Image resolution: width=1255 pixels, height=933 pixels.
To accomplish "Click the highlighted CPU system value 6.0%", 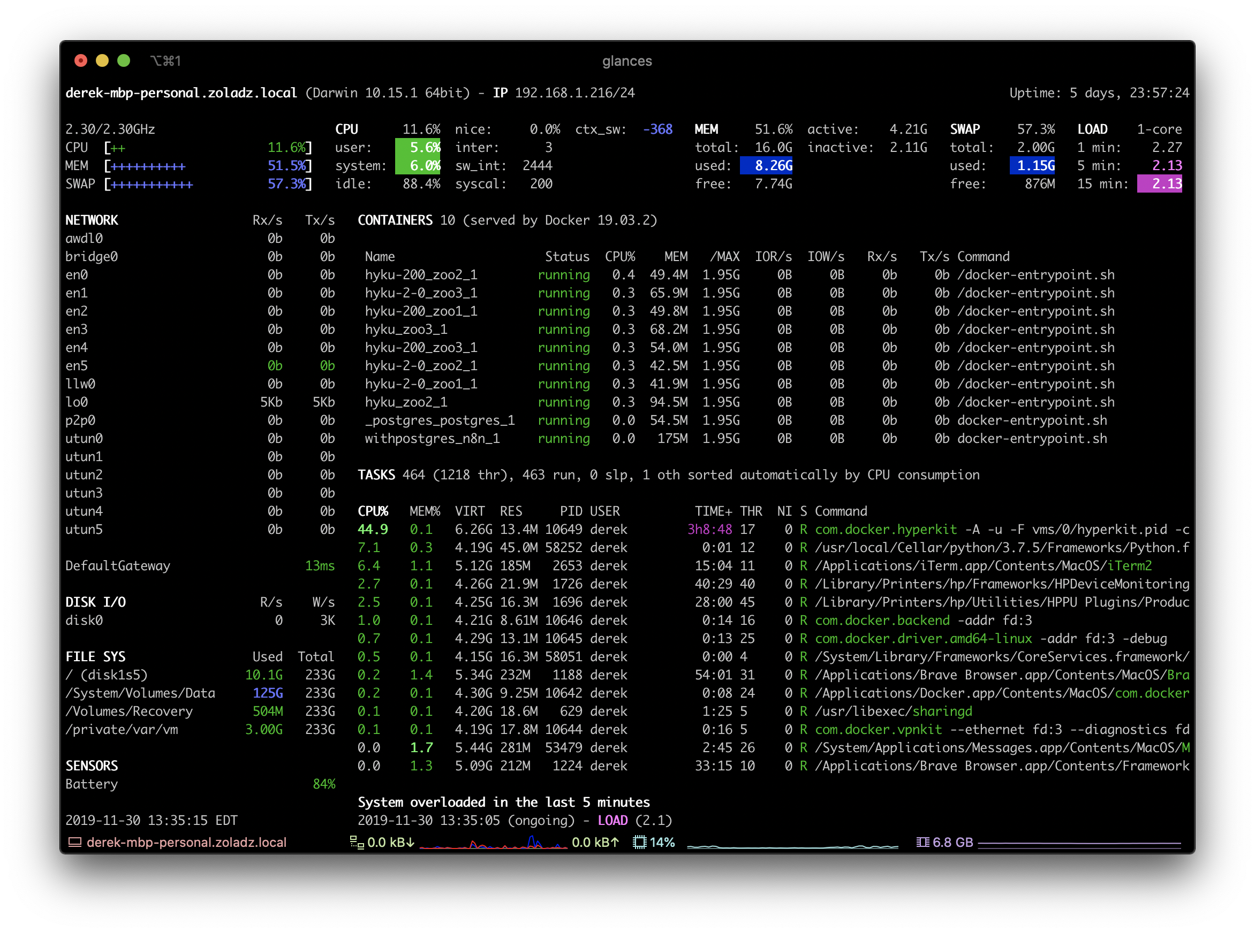I will [x=418, y=165].
